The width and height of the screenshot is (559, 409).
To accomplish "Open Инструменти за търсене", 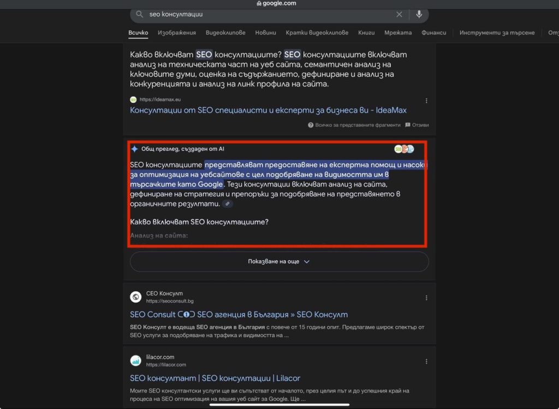I will click(x=497, y=32).
